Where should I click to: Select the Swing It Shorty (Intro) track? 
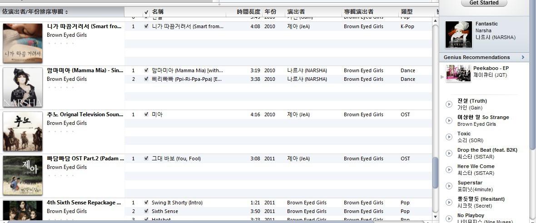point(177,203)
